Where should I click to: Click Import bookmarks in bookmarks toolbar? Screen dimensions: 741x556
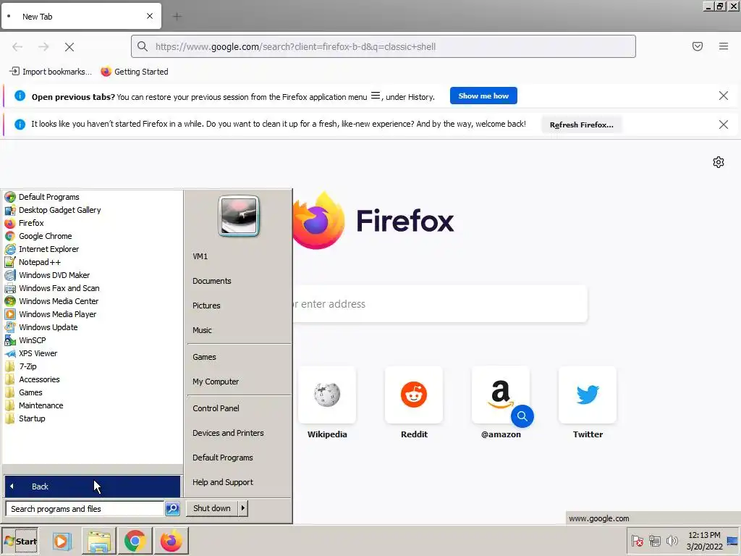(51, 72)
